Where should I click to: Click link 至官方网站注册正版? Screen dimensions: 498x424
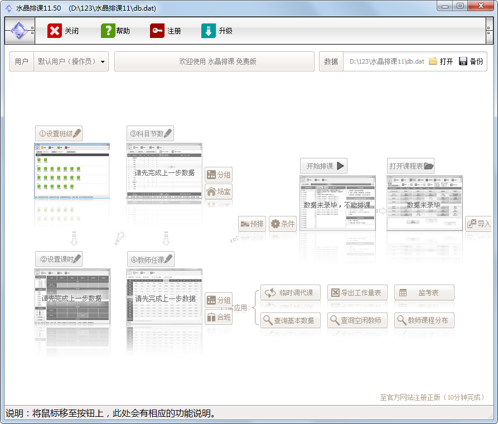(432, 397)
